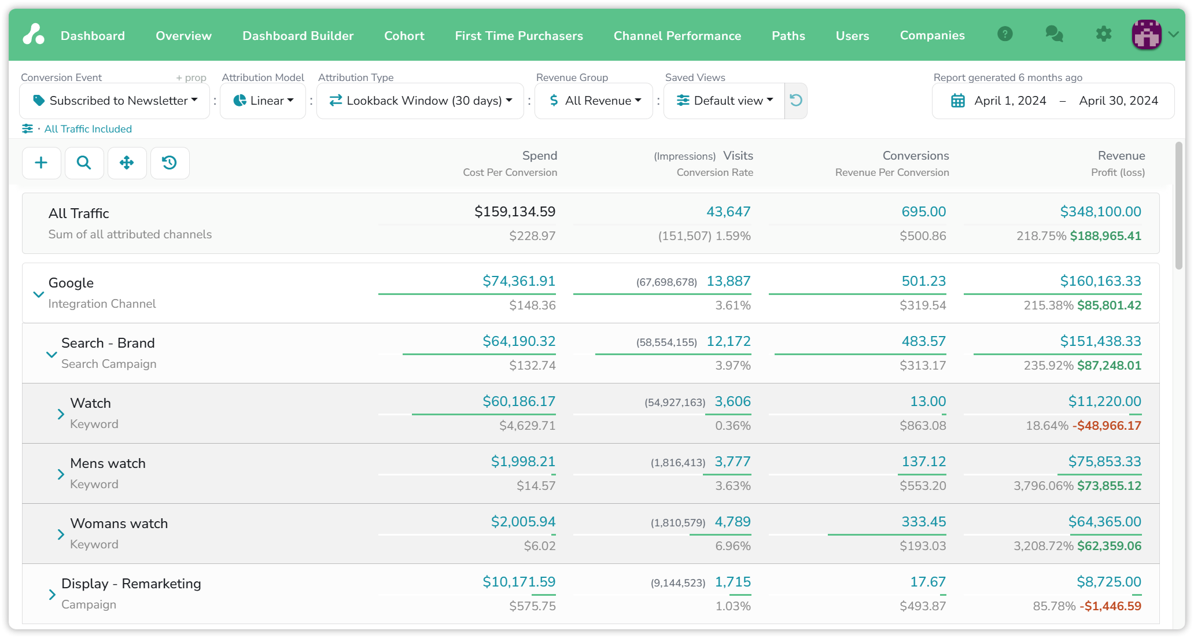Viewport: 1194px width, 638px height.
Task: Expand the Watch keyword row
Action: [x=61, y=414]
